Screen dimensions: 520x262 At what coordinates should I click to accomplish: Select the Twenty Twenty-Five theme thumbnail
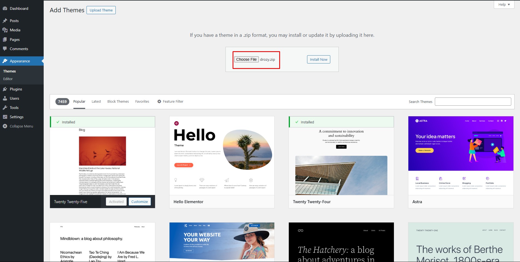[102, 161]
